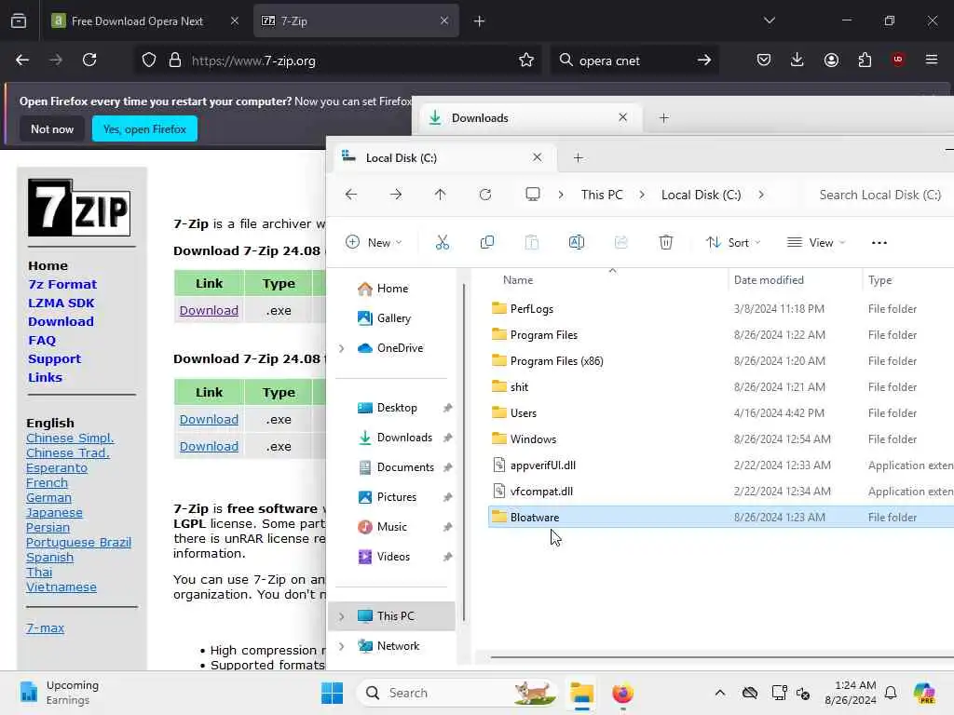Click Yes, open Firefox button

tap(144, 128)
